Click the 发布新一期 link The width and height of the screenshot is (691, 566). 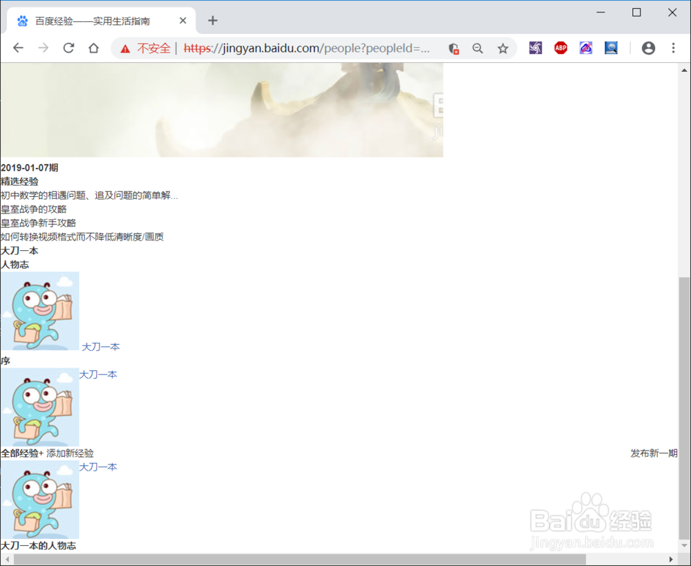653,453
